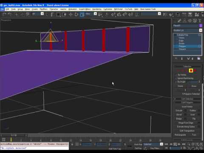The width and height of the screenshot is (204, 153).
Task: Choose the rectangular selection region tool
Action: tap(58, 14)
